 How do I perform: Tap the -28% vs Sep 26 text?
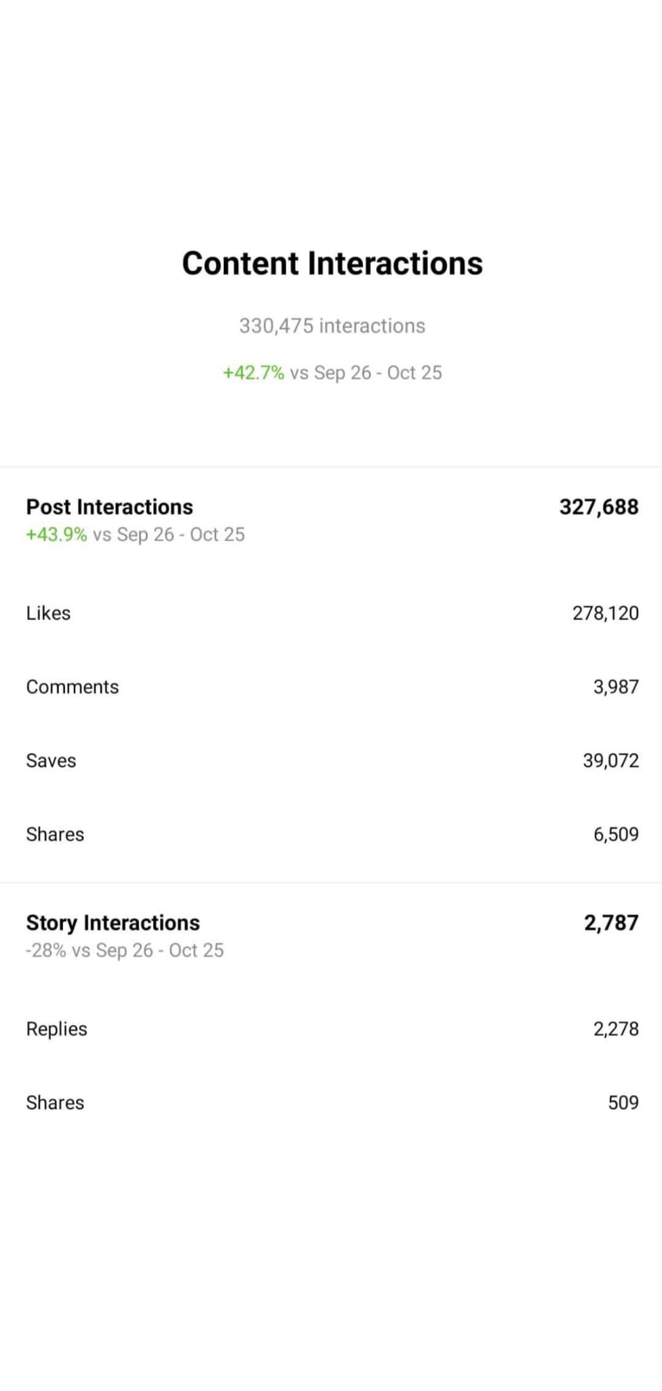tap(125, 950)
